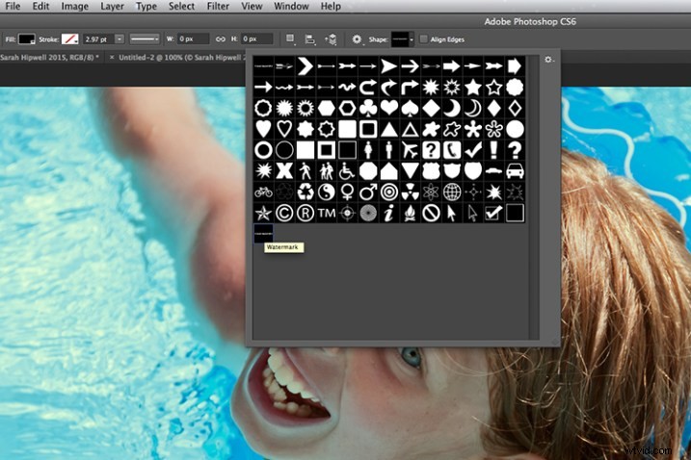Click the Stroke color swatch
Viewport: 691px width, 460px height.
tap(69, 39)
